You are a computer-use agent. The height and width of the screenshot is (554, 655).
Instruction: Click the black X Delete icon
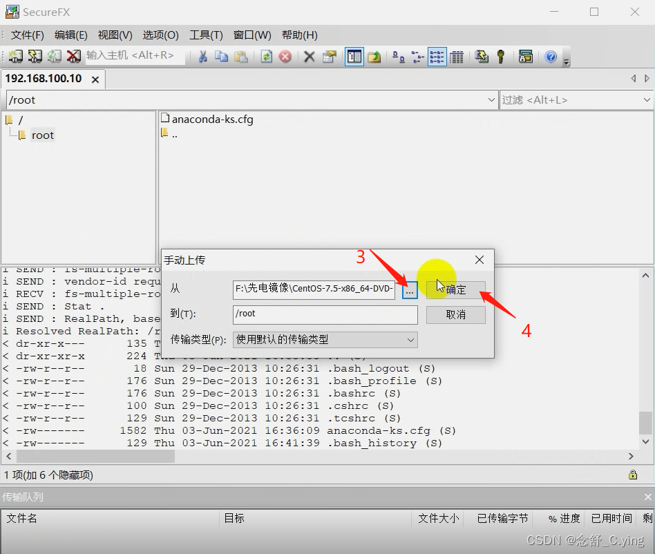click(309, 57)
